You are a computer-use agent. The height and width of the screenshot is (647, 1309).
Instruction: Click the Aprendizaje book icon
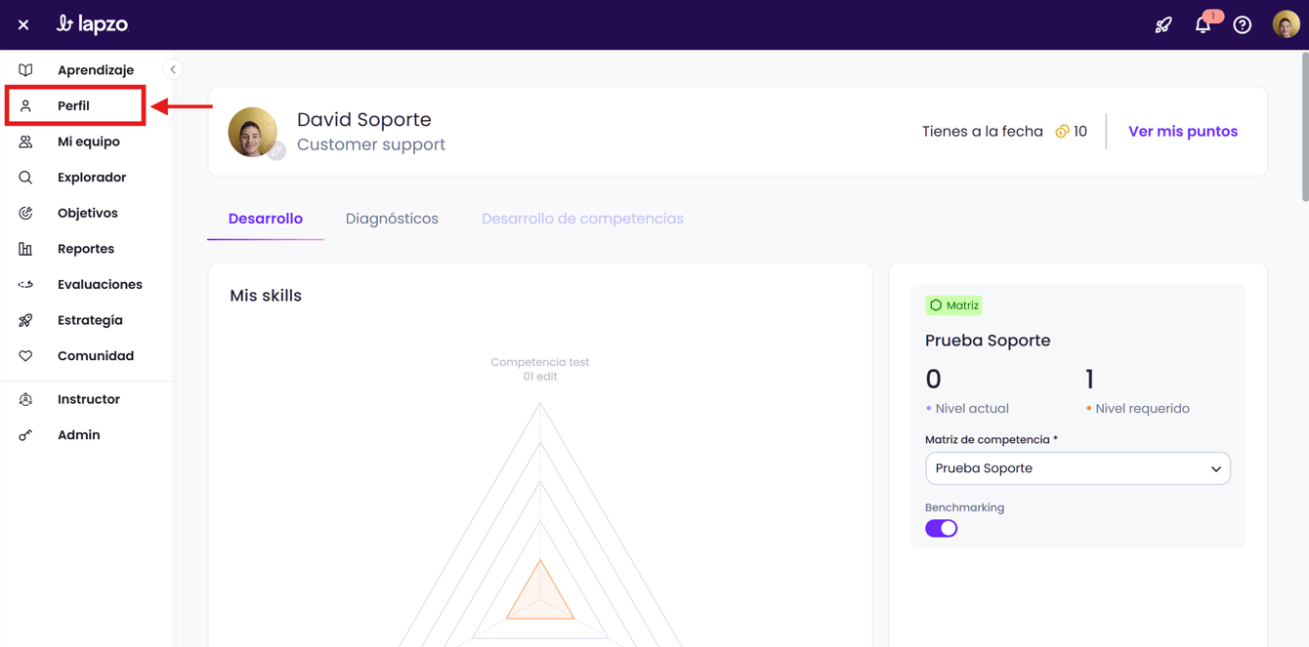coord(25,70)
